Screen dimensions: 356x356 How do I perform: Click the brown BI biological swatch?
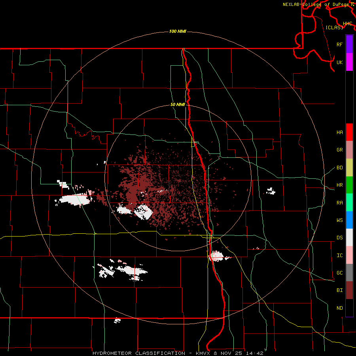[x=349, y=290]
